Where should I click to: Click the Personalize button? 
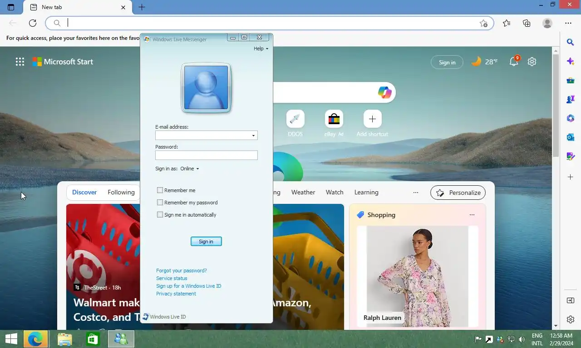click(x=458, y=193)
